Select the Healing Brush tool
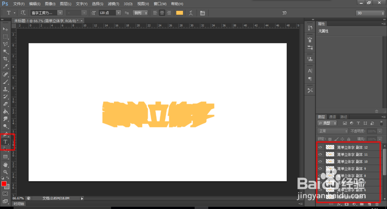The height and width of the screenshot is (209, 387). tap(5, 74)
